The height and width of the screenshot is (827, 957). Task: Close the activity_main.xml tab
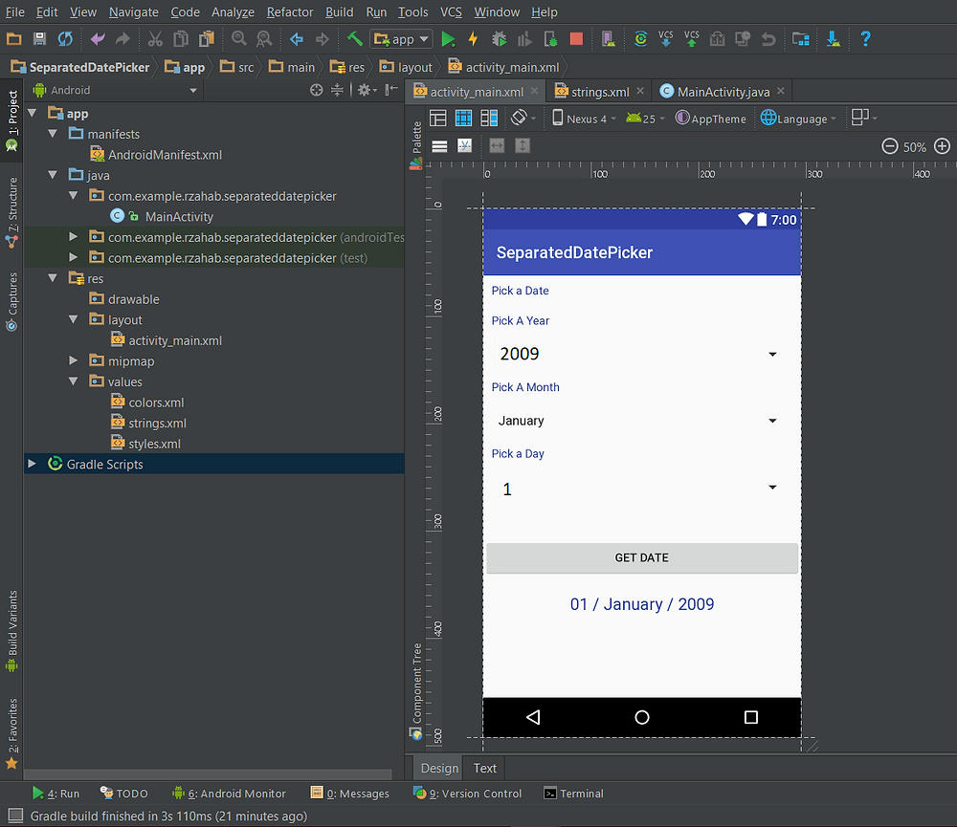535,91
